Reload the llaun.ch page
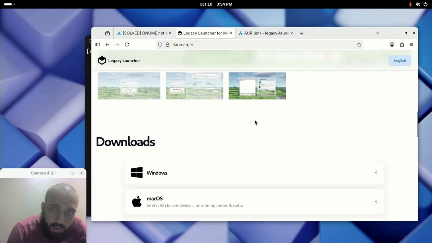This screenshot has height=243, width=432. 127,45
